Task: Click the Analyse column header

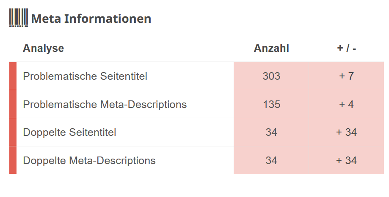Action: [43, 49]
